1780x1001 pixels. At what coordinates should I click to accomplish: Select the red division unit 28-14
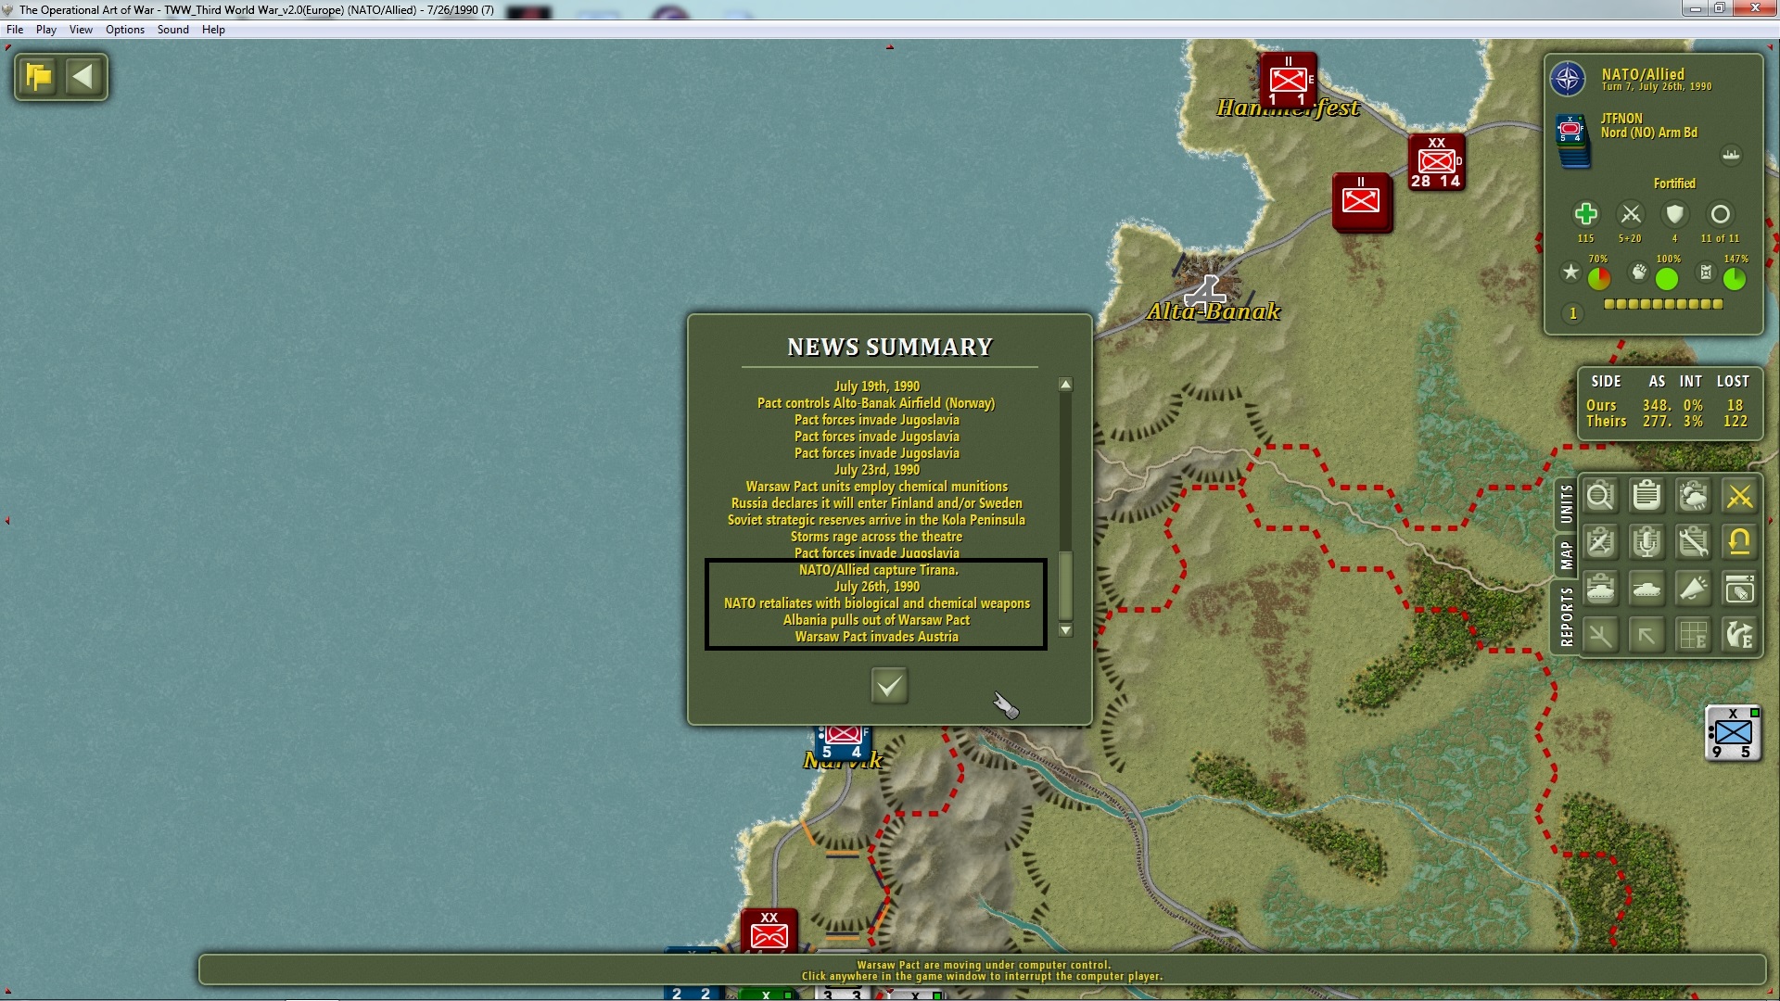pyautogui.click(x=1436, y=162)
